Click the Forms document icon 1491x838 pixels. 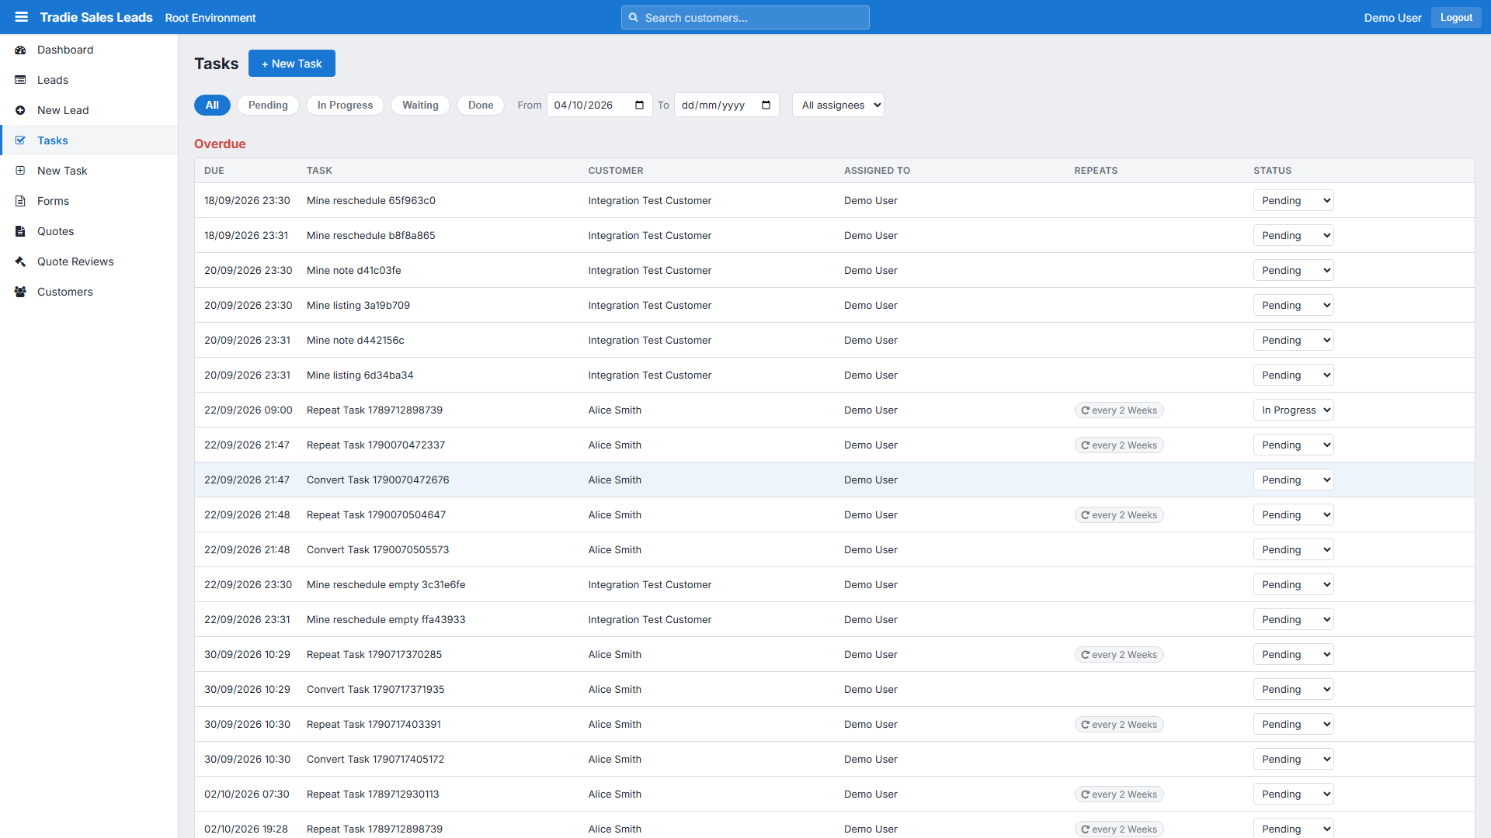pos(20,201)
